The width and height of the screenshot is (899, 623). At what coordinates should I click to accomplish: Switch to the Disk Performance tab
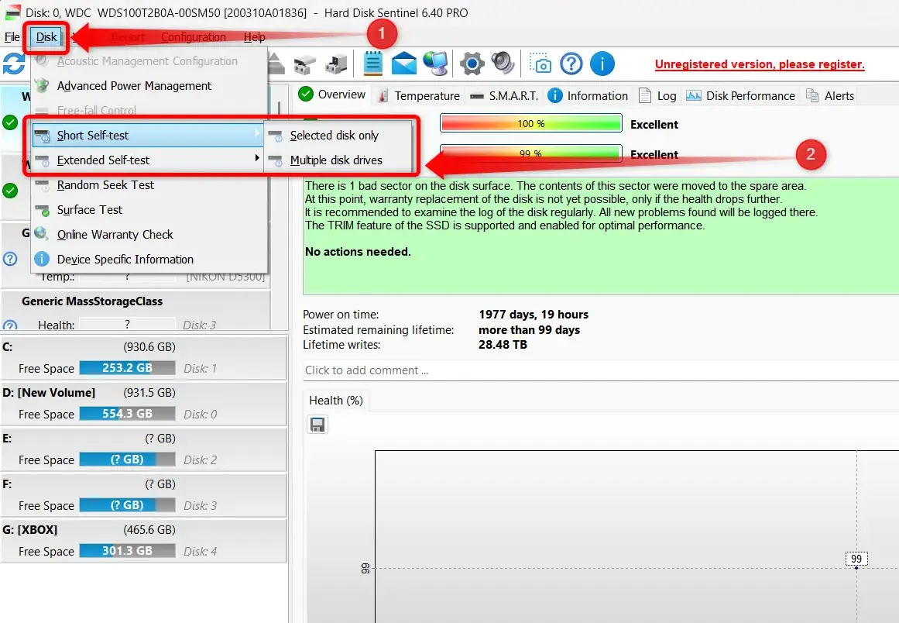click(740, 96)
